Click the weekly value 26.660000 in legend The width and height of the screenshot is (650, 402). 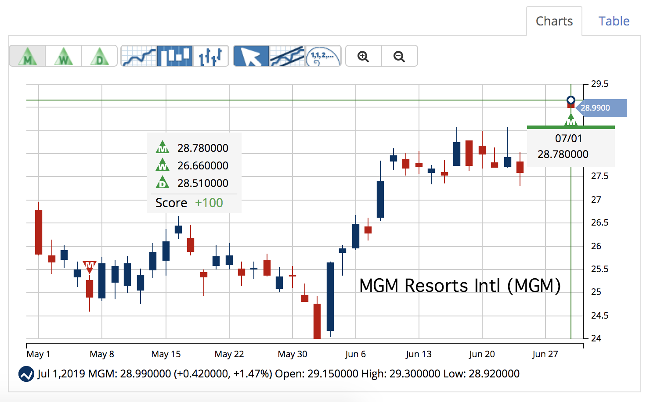pos(203,165)
